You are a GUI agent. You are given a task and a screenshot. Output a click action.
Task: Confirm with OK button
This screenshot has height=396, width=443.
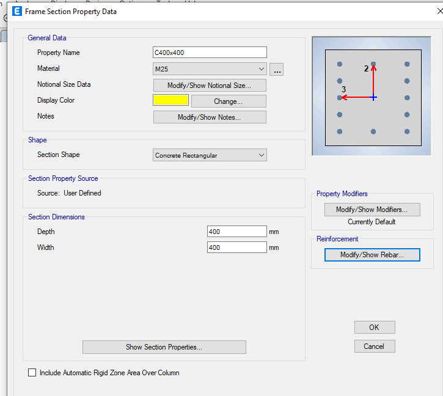[x=375, y=328]
